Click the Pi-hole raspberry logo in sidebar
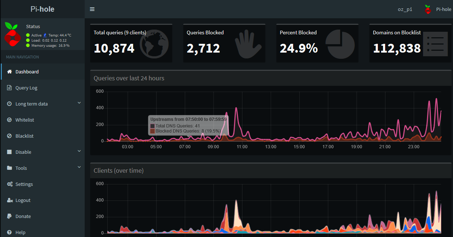 [13, 34]
